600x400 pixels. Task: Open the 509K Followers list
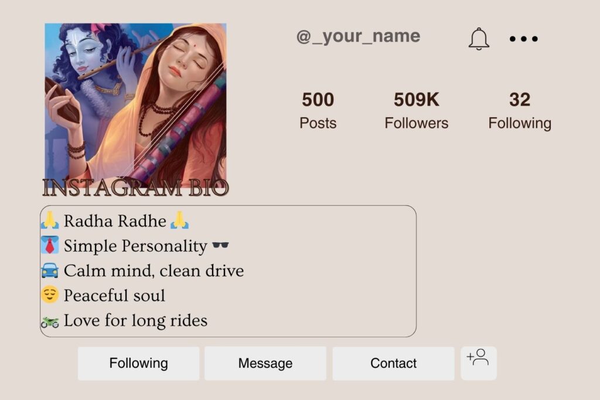pos(416,110)
